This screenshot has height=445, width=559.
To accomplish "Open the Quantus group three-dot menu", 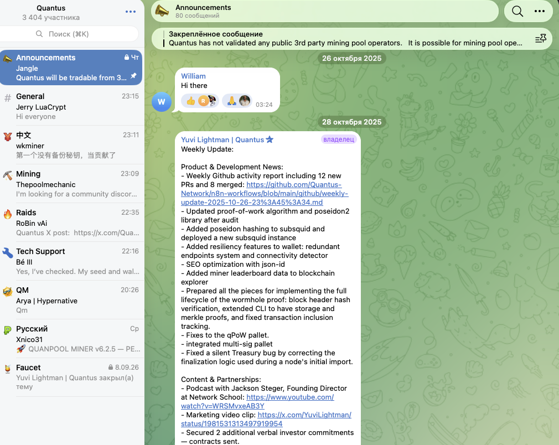I will [x=131, y=12].
